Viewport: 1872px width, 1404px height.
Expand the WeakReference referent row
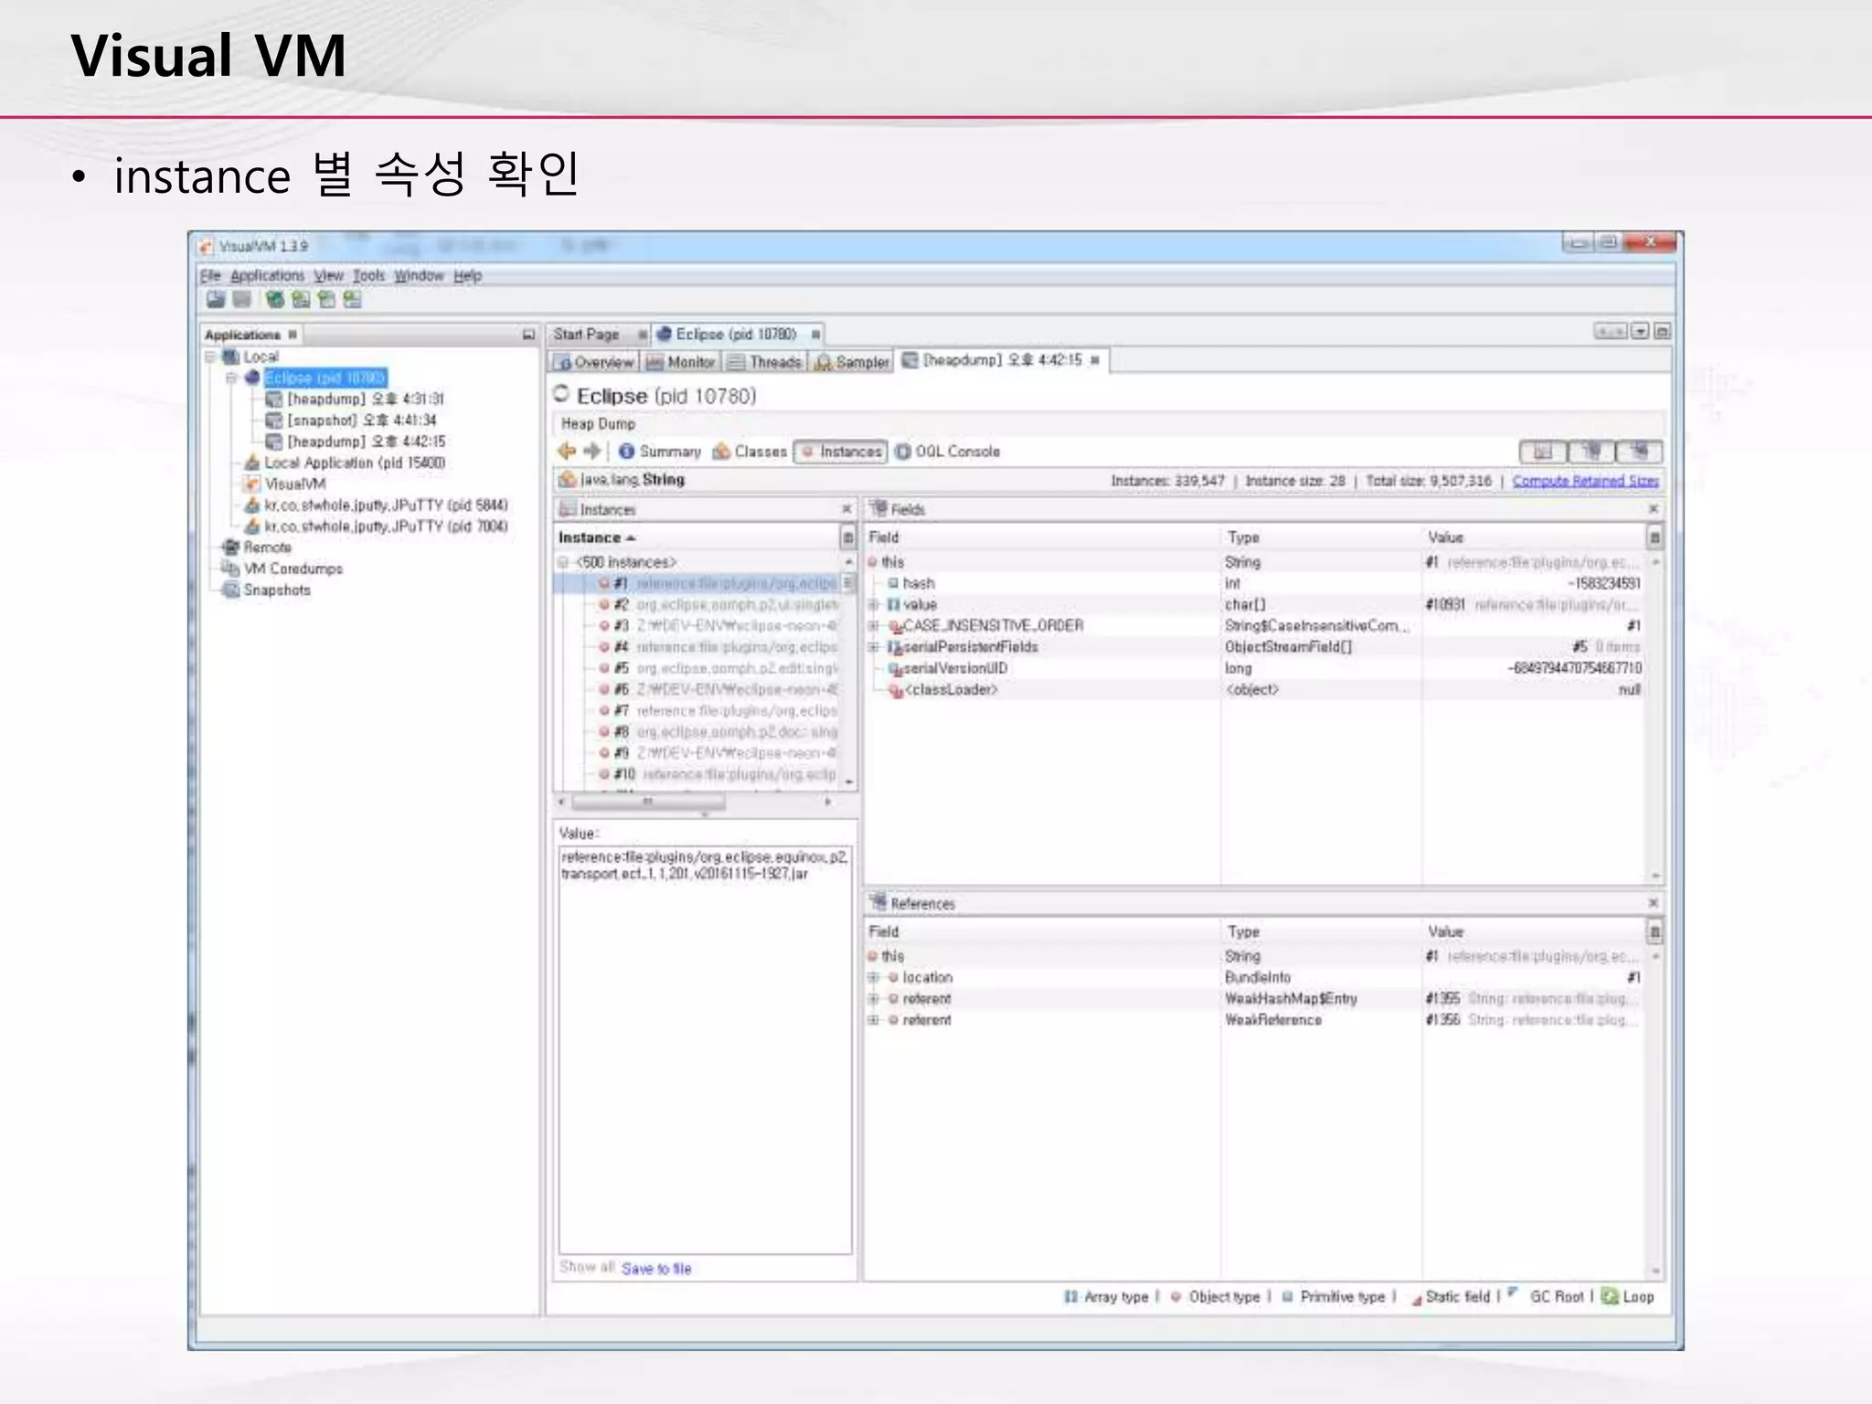[873, 1020]
